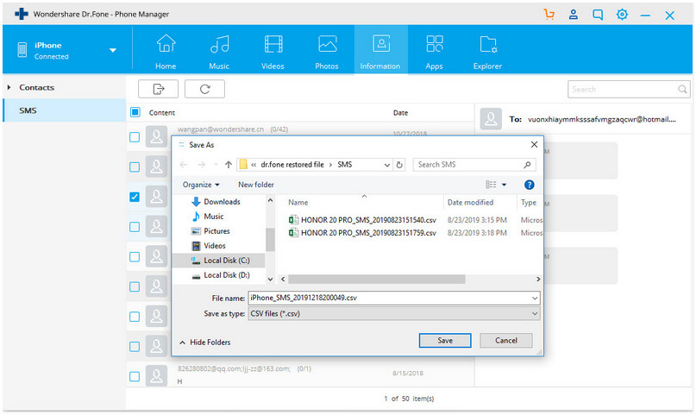Click the contact avatar of wangpan@wondershare.cn row

click(156, 136)
